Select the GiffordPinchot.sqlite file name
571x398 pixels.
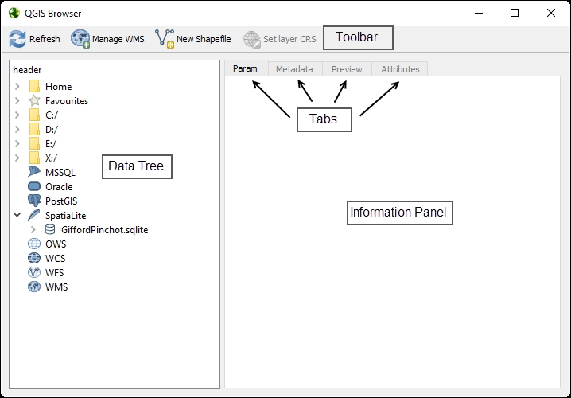(105, 230)
